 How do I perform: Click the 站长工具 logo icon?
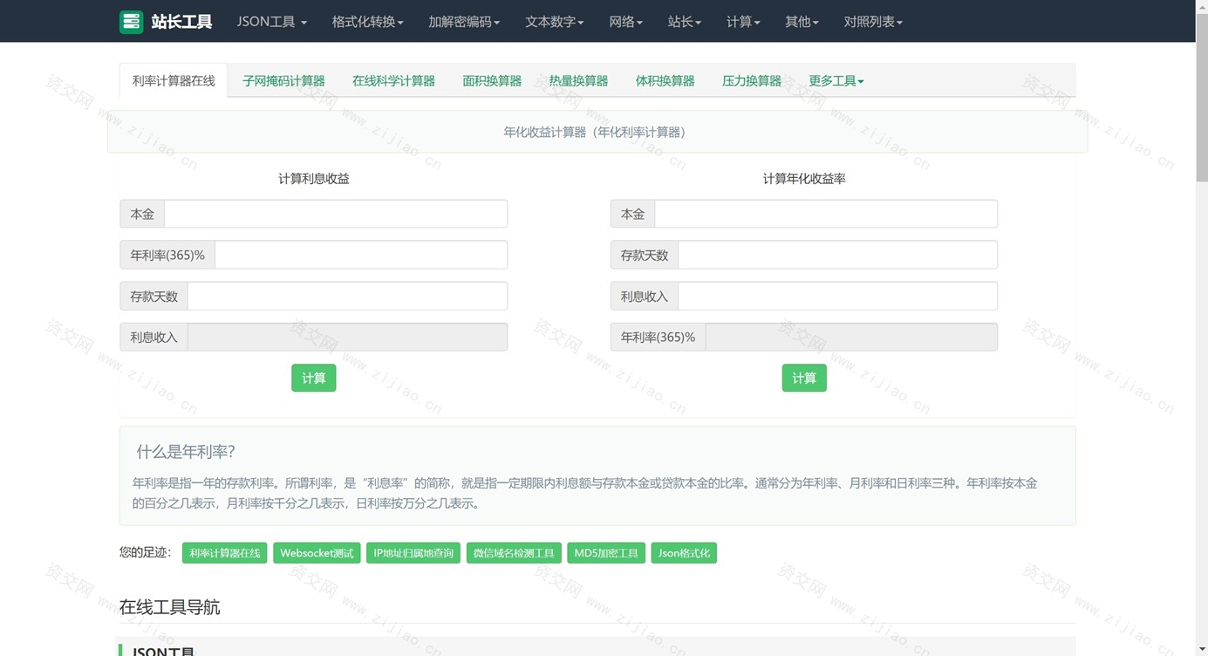click(x=131, y=22)
